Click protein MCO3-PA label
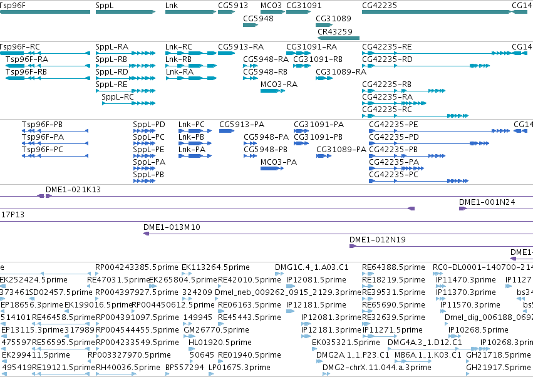This screenshot has height=377, width=533. [279, 162]
